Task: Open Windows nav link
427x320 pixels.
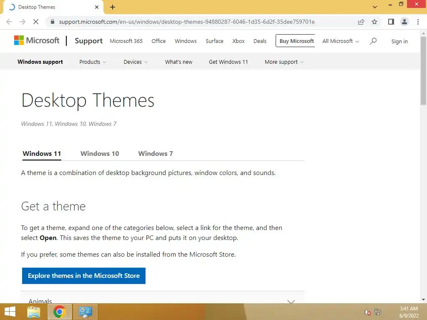Action: click(x=186, y=41)
